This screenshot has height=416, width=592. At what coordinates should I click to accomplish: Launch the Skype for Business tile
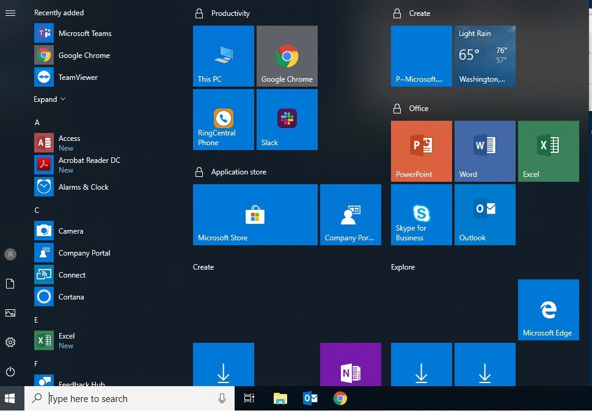(422, 215)
